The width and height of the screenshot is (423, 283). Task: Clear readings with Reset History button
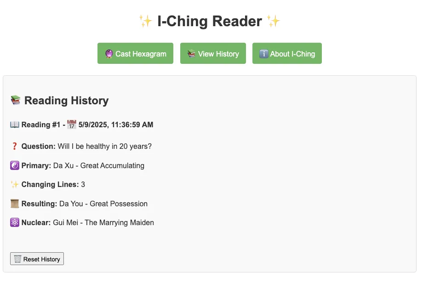37,259
